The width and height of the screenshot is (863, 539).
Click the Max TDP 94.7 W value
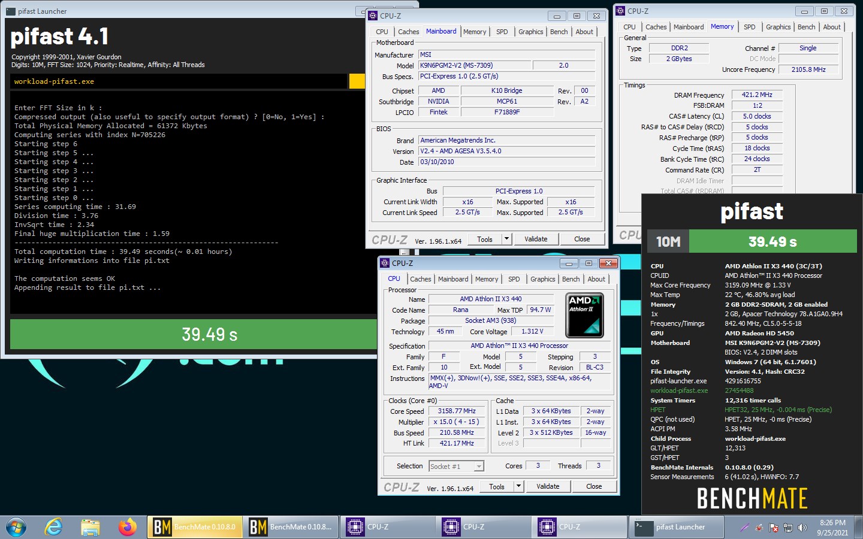coord(540,310)
